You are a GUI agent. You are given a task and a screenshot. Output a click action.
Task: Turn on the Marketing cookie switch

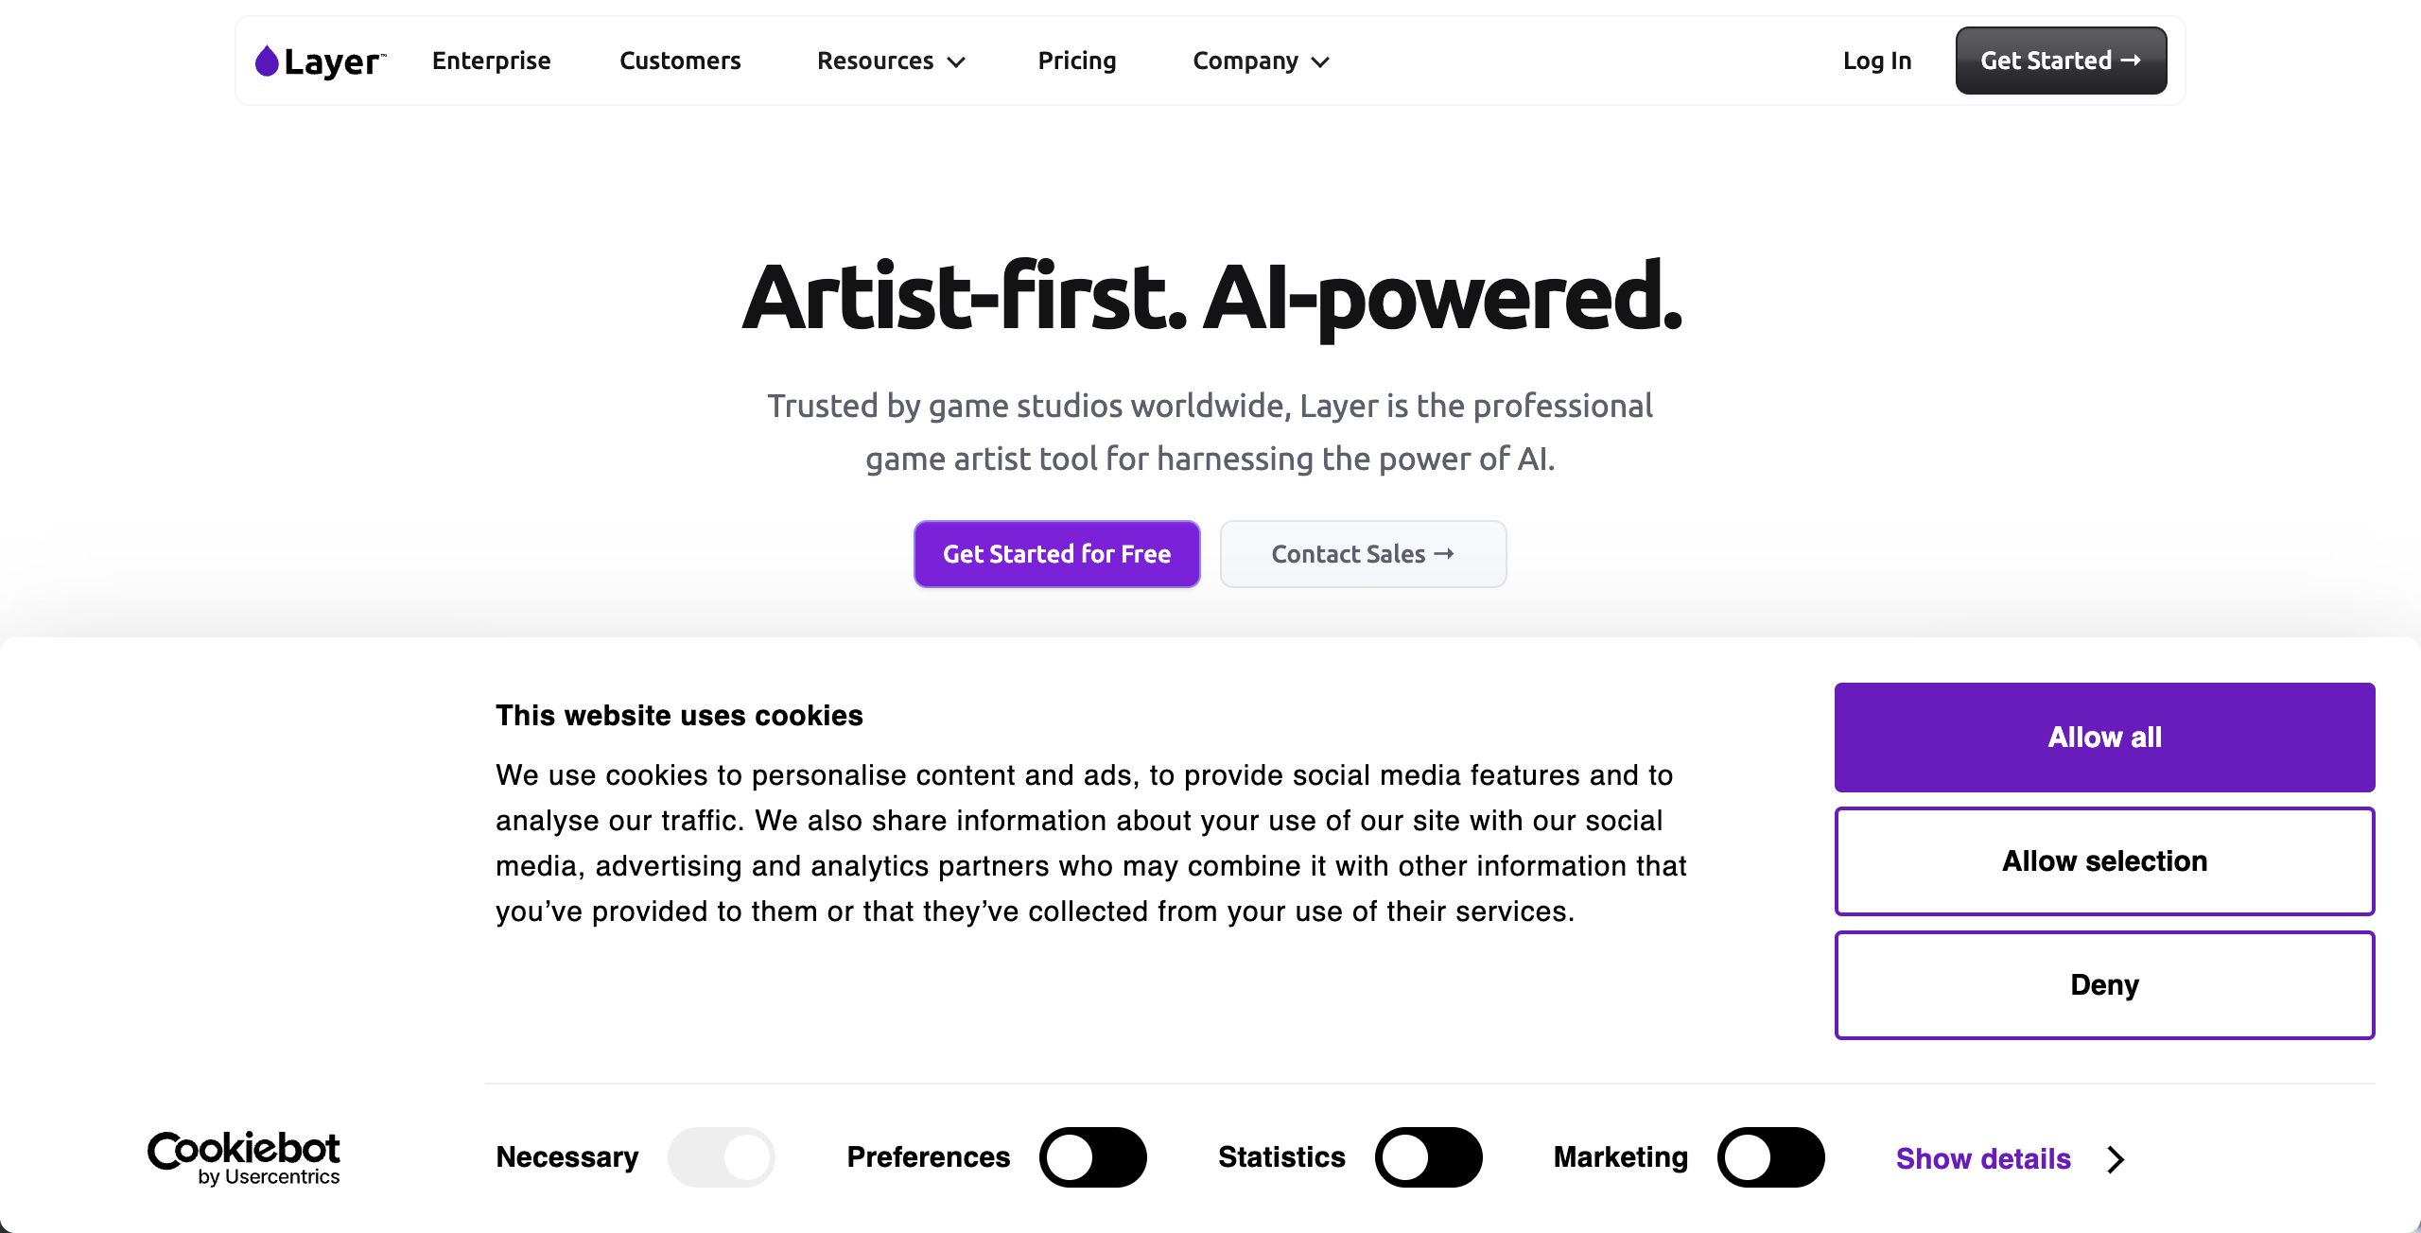[1770, 1157]
